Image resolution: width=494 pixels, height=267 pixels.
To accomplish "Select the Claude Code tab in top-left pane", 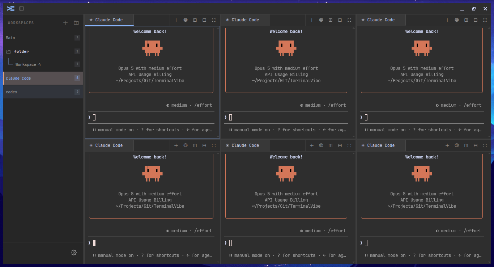I will click(x=109, y=20).
